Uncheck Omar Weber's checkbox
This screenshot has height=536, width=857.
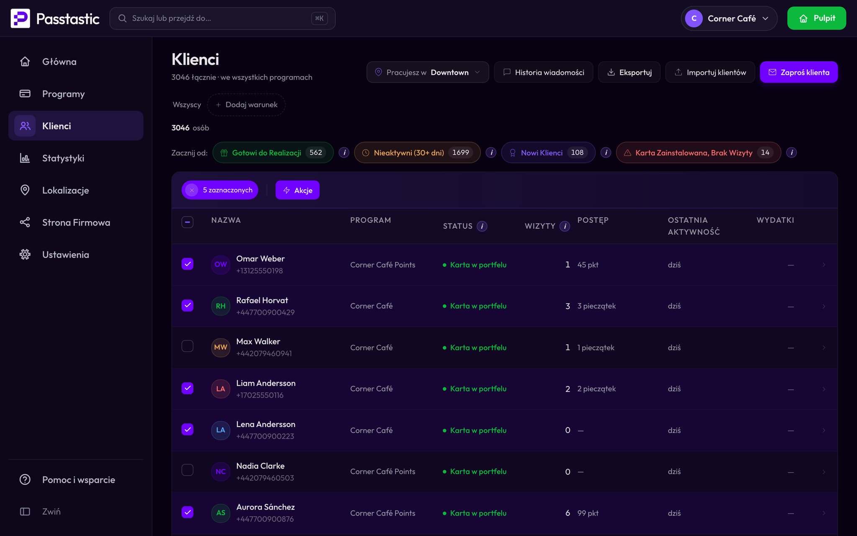(x=187, y=264)
